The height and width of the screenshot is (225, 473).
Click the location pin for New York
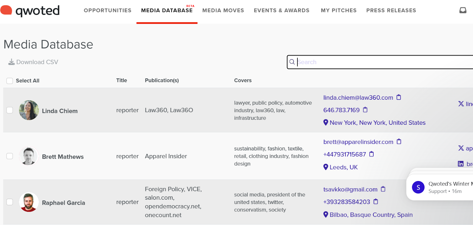point(326,122)
